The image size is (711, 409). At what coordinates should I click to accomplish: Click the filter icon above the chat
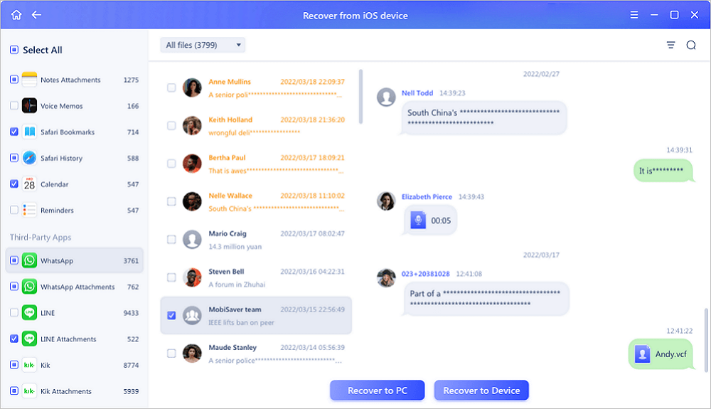(x=670, y=46)
